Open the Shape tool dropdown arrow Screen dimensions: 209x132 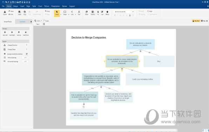69,14
